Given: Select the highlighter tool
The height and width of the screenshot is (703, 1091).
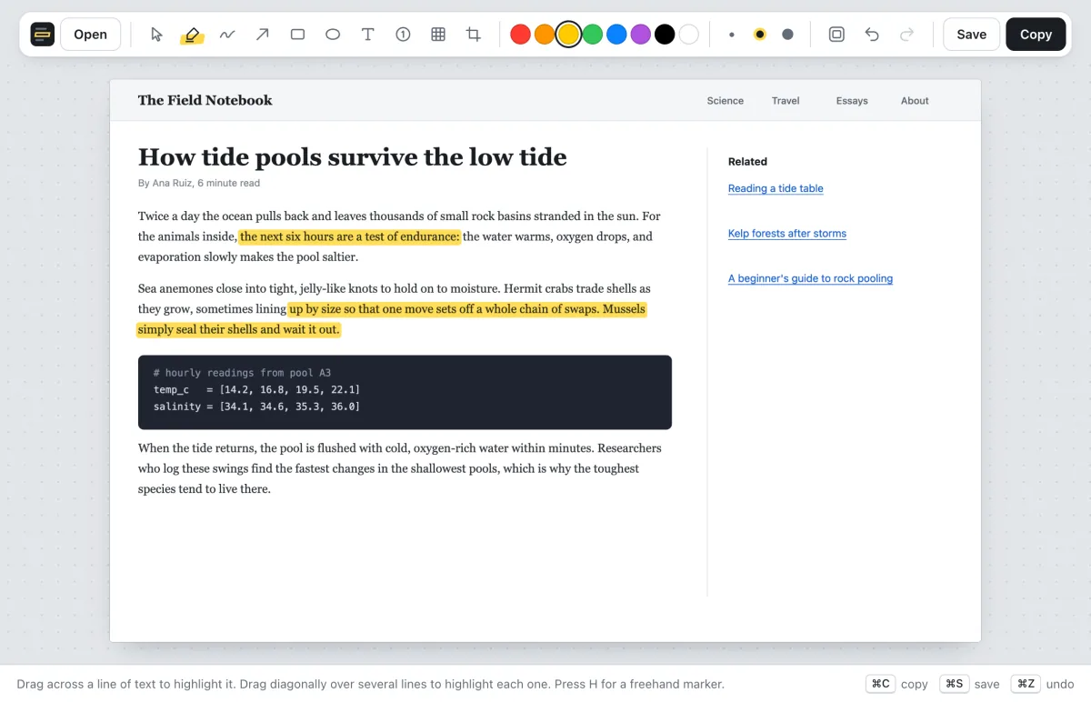Looking at the screenshot, I should pos(191,35).
